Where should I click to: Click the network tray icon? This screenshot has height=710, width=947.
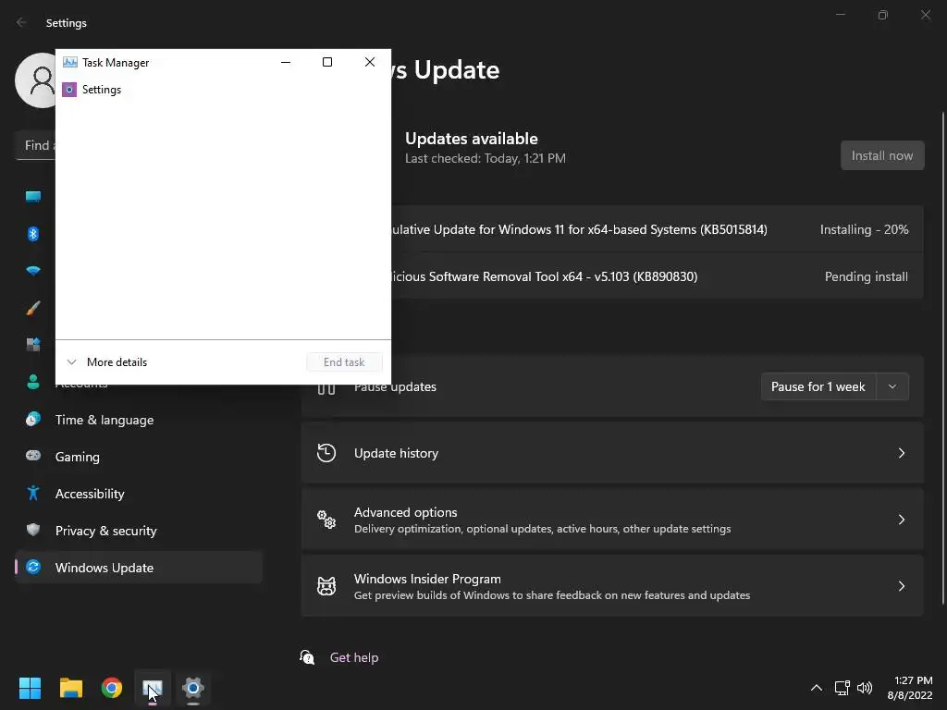(842, 688)
